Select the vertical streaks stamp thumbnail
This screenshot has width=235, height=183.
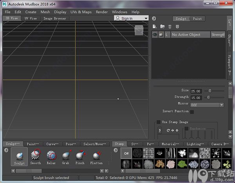(x=171, y=153)
